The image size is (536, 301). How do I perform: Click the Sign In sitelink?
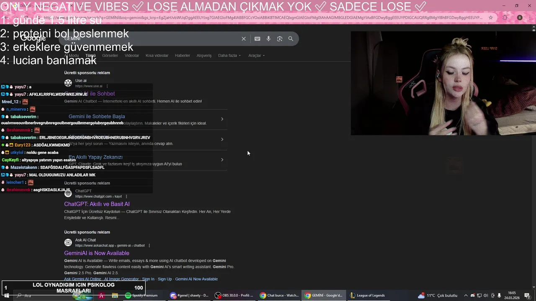pos(148,279)
